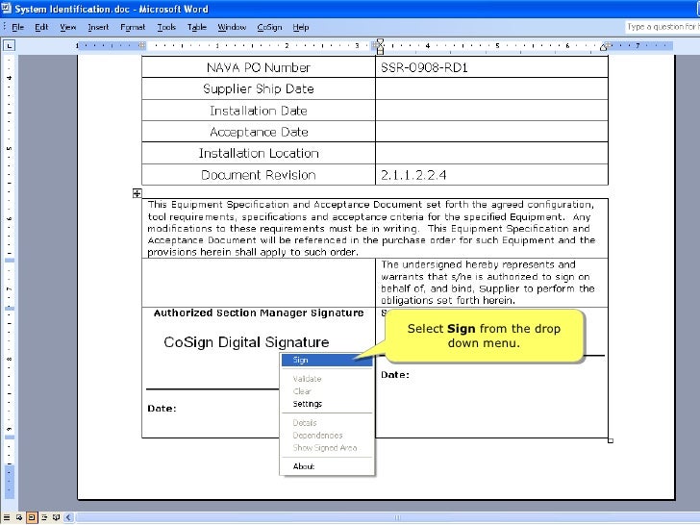Click the empty Supplier Ship Date value cell

(491, 88)
